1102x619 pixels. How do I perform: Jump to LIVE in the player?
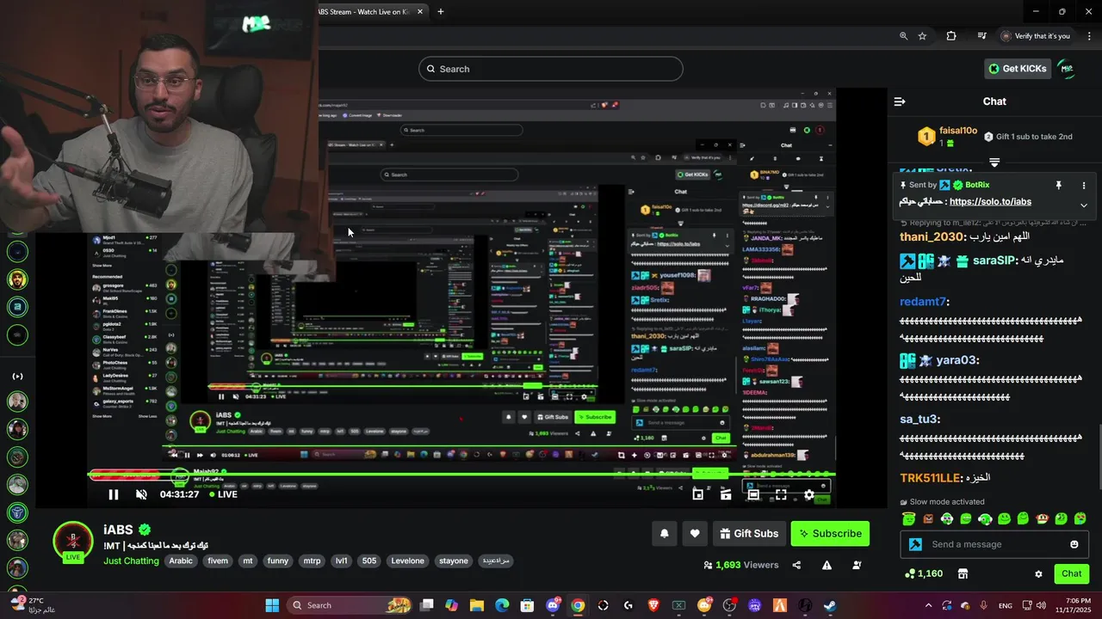(x=223, y=494)
